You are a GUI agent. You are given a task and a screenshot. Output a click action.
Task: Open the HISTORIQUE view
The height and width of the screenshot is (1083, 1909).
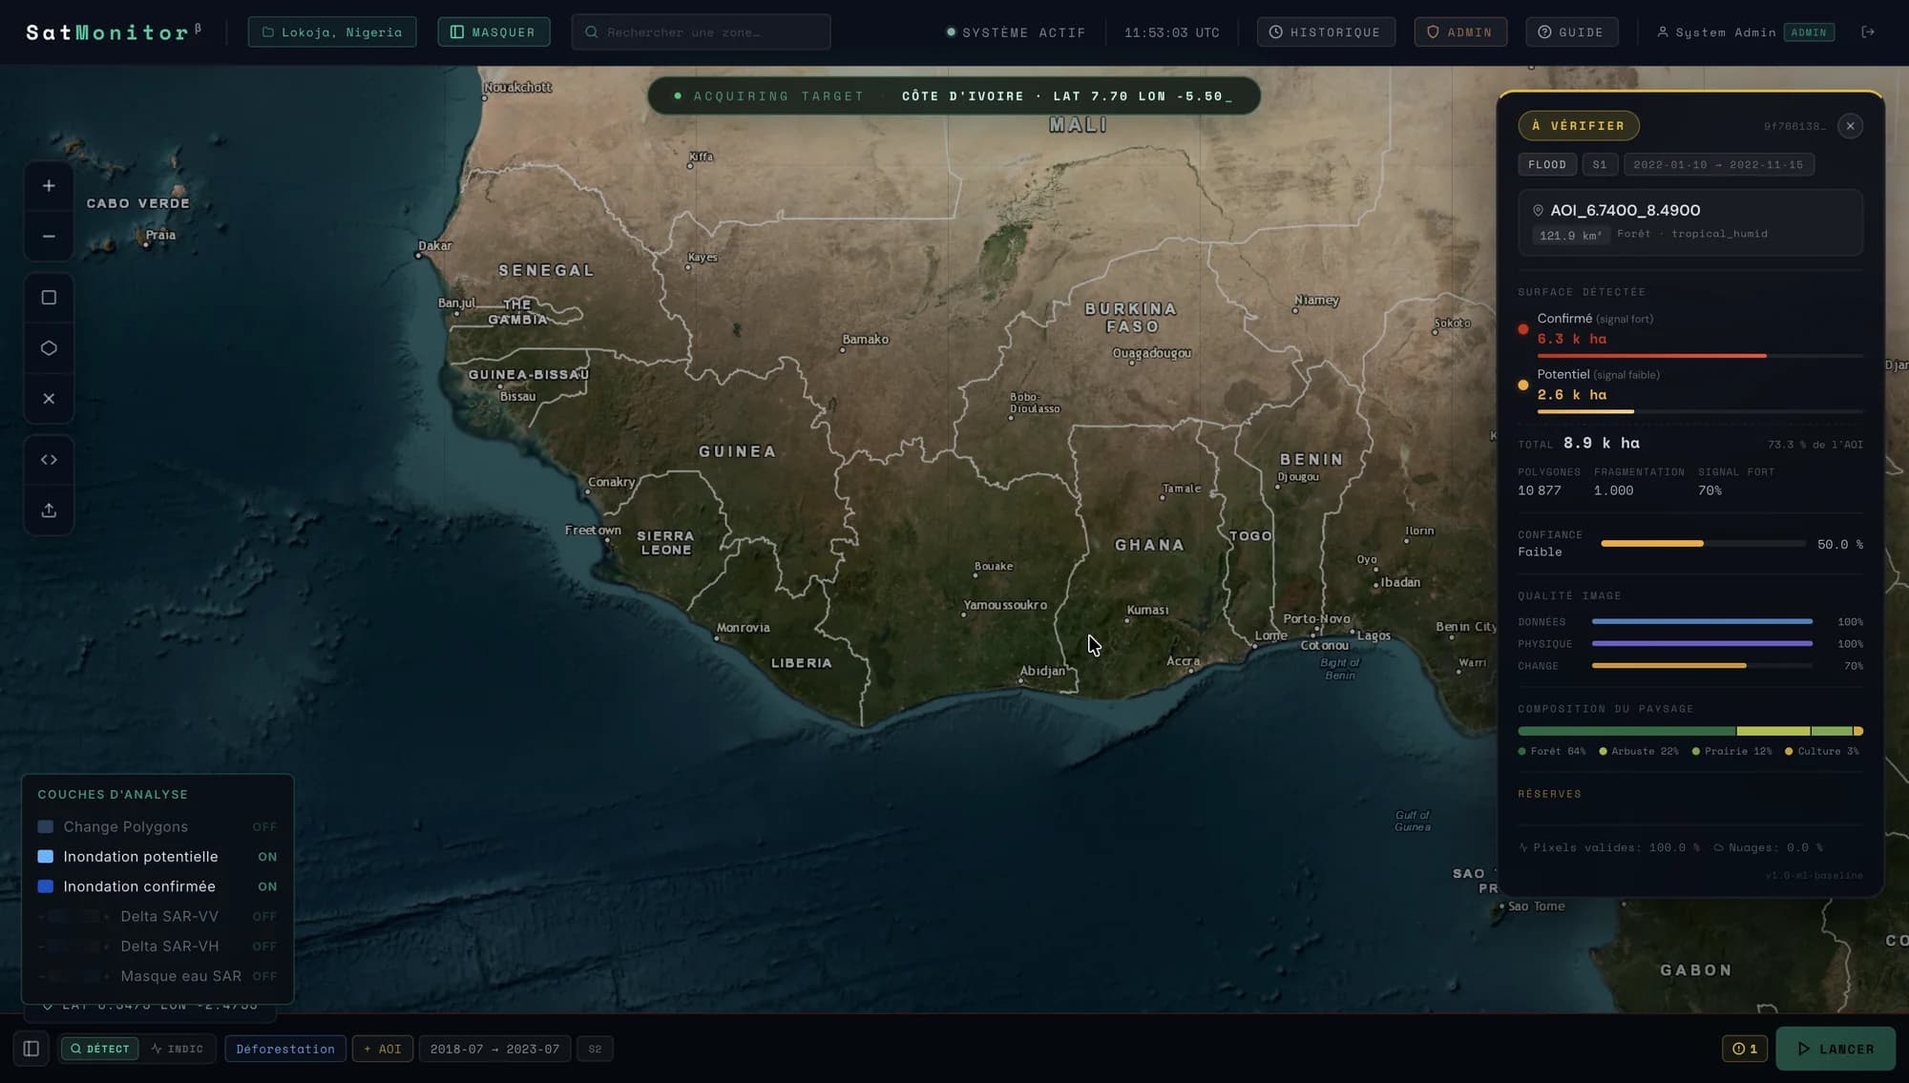[1326, 32]
